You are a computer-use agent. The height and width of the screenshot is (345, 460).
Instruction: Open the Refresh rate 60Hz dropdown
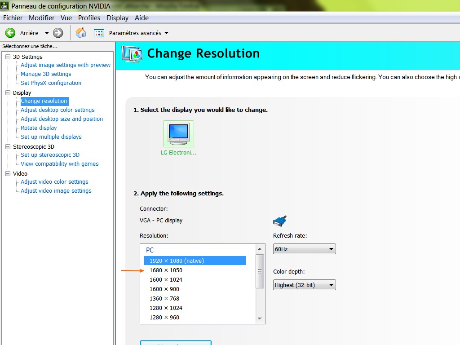[304, 249]
